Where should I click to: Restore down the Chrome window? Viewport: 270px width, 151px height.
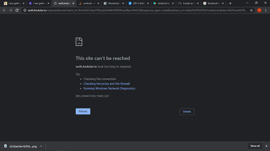(256, 3)
